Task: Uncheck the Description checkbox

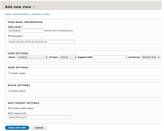Action: [x=9, y=36]
